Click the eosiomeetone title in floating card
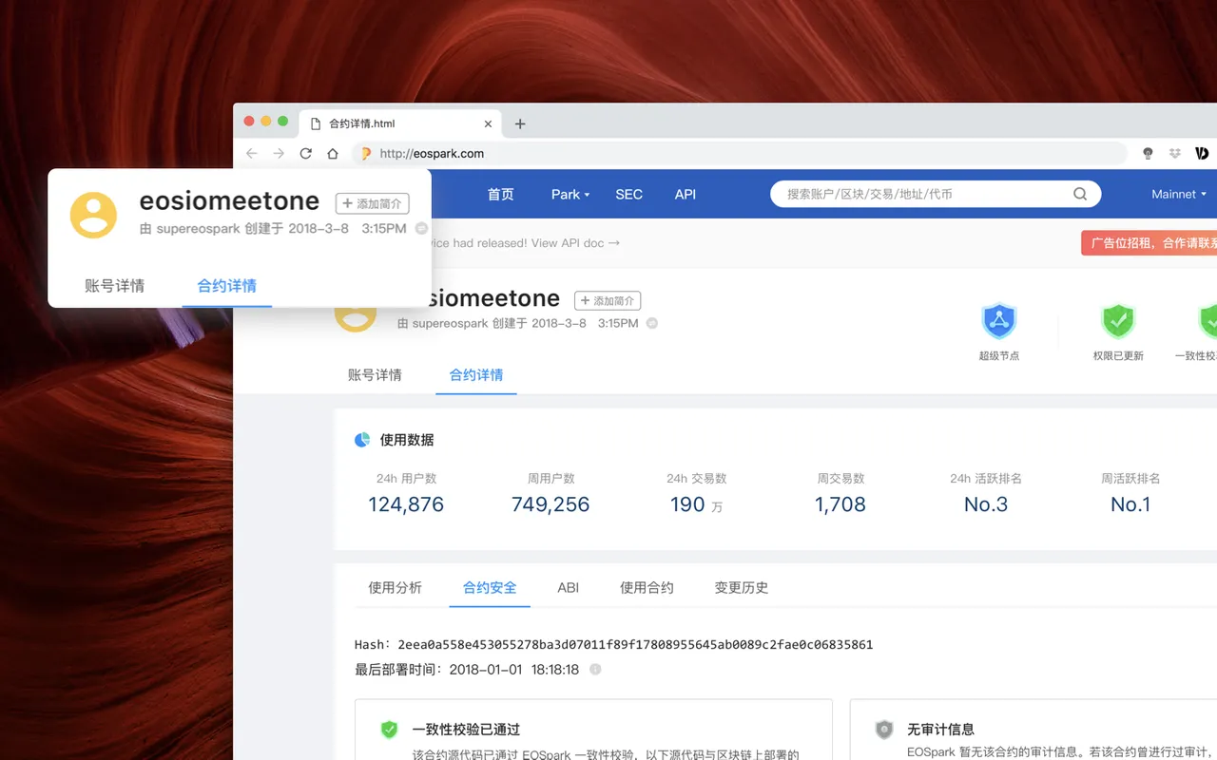This screenshot has height=760, width=1217. 229,201
